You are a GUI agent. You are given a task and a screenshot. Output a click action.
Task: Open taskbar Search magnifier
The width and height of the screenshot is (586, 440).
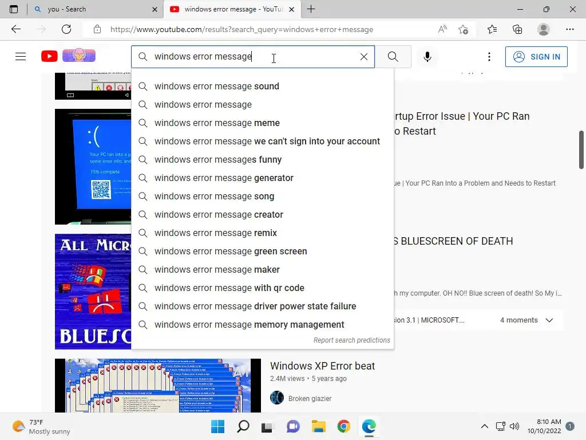point(243,426)
